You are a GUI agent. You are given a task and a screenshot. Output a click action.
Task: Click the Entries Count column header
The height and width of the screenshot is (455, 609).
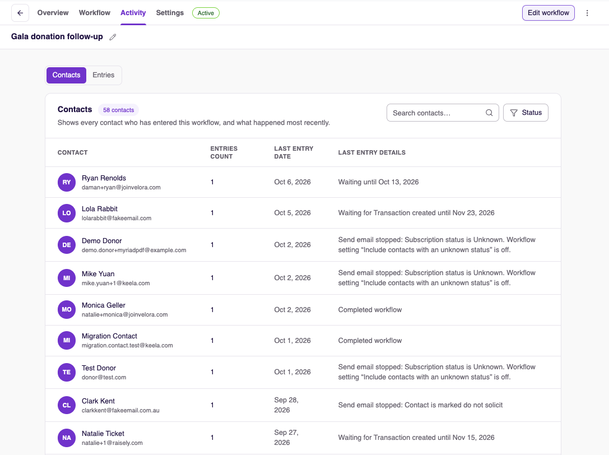pos(224,152)
